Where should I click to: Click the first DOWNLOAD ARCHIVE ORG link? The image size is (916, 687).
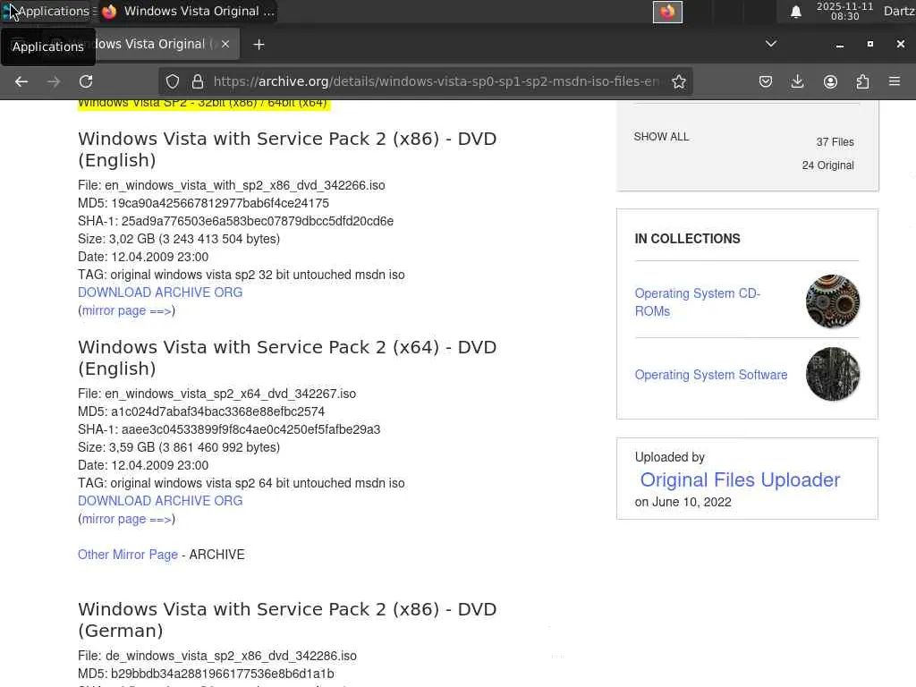[x=160, y=293]
